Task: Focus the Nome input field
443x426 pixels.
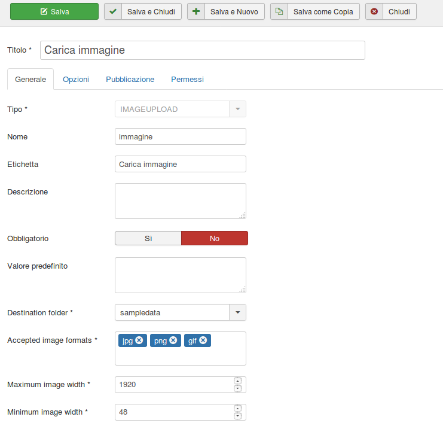Action: 181,136
